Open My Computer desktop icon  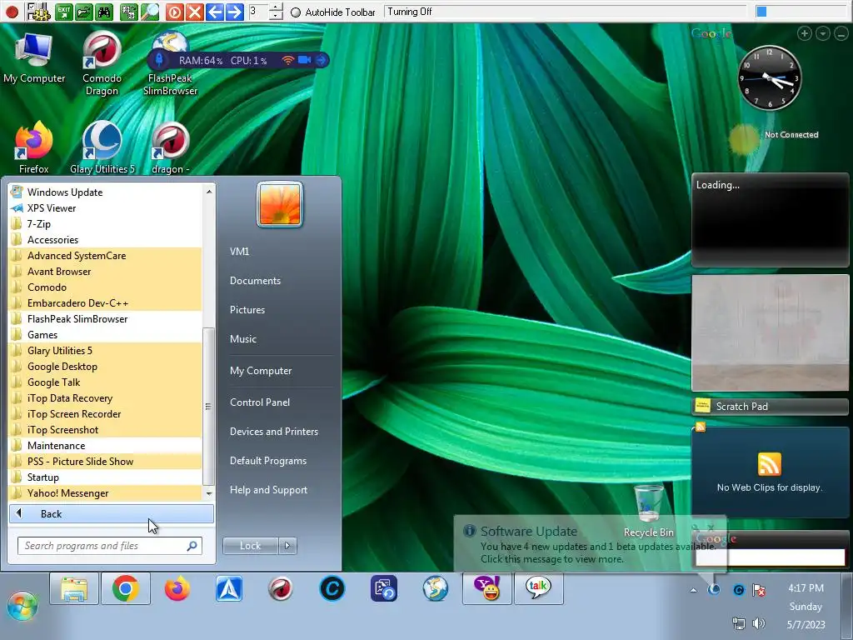(33, 59)
